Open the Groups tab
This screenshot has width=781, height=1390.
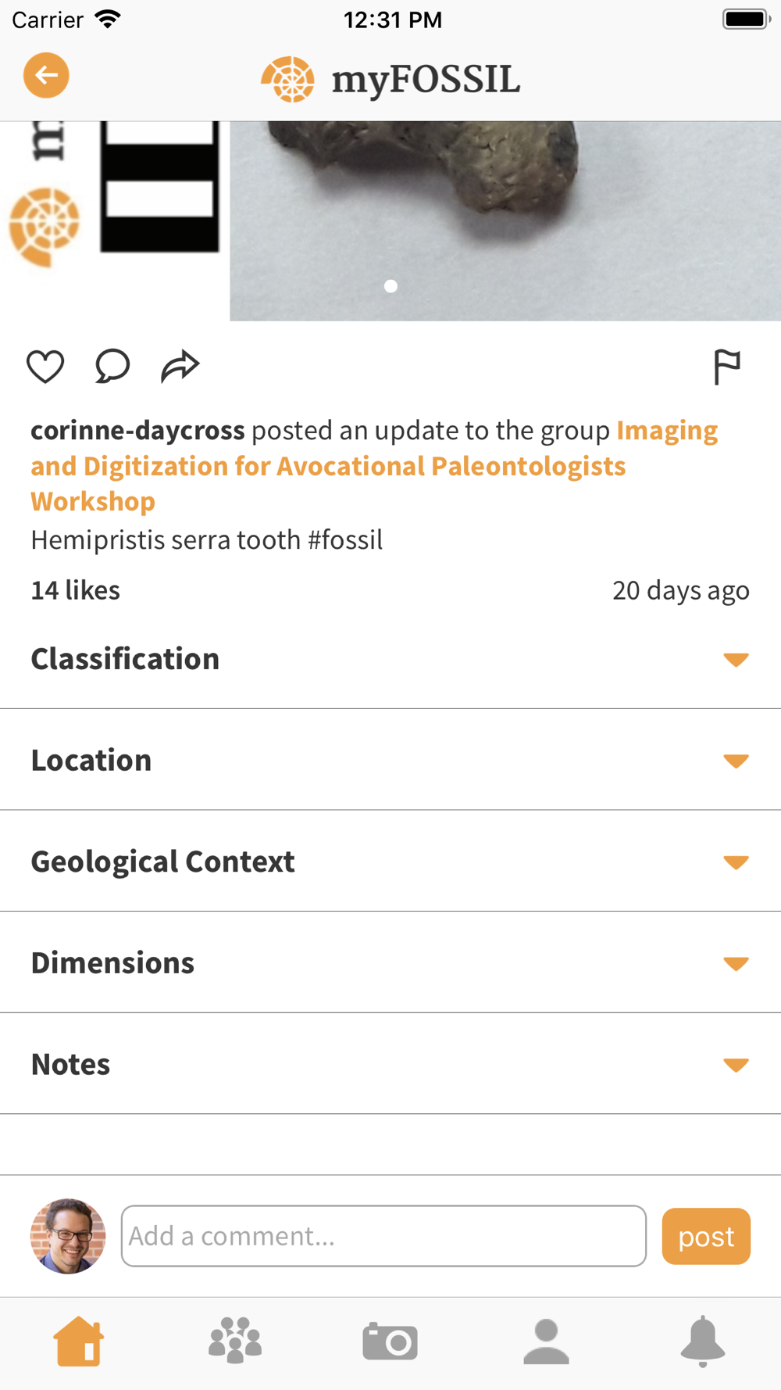point(235,1342)
